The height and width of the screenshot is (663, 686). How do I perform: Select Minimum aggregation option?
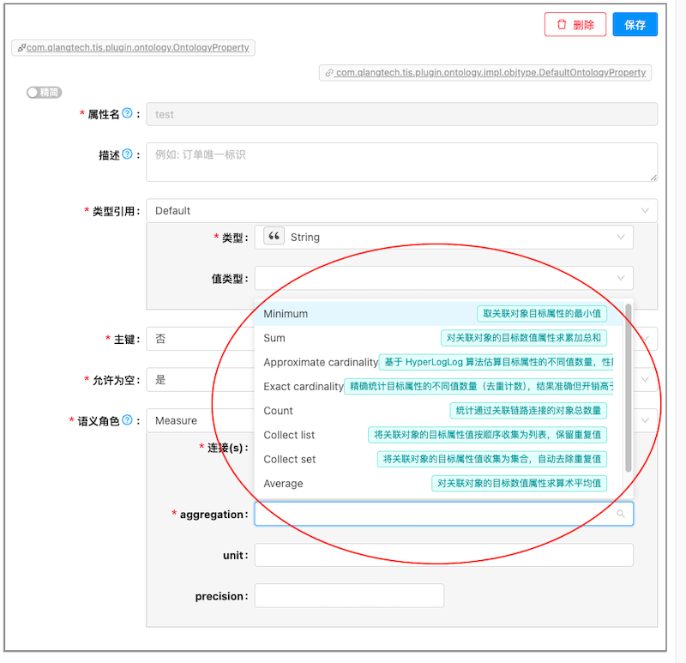pyautogui.click(x=438, y=314)
